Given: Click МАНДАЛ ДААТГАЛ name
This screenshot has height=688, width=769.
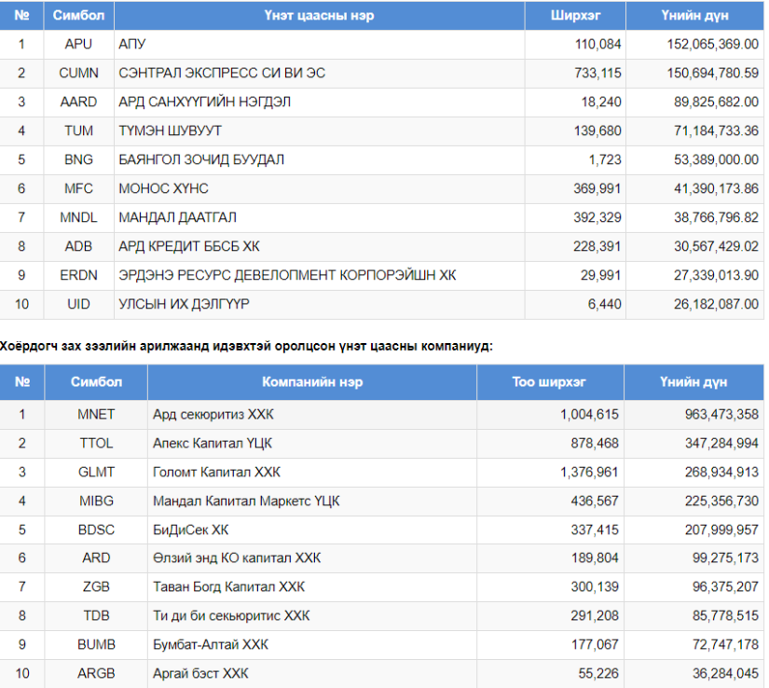Looking at the screenshot, I should click(177, 218).
